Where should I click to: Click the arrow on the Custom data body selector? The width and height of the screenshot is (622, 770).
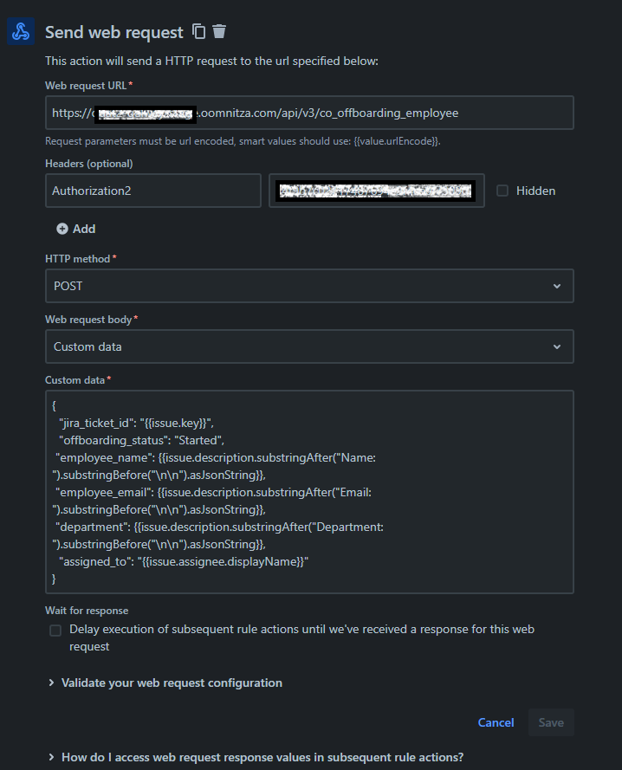click(x=556, y=346)
